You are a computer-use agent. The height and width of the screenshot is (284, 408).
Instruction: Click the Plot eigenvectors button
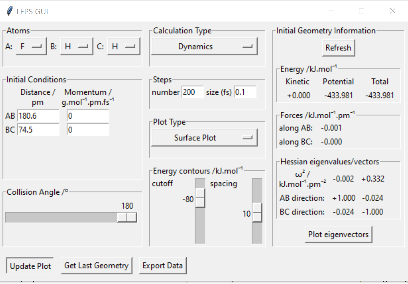tap(338, 235)
